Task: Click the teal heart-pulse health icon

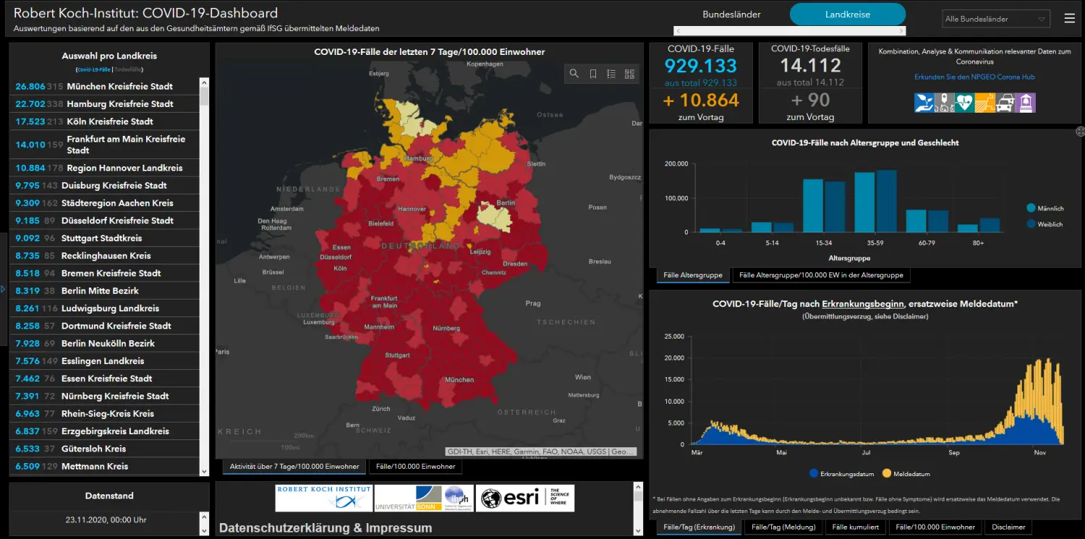Action: 964,103
